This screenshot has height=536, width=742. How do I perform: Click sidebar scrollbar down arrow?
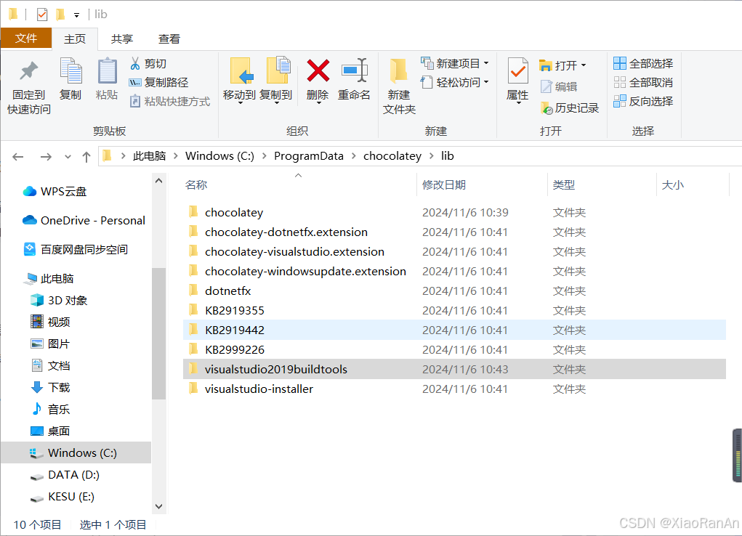[x=159, y=507]
